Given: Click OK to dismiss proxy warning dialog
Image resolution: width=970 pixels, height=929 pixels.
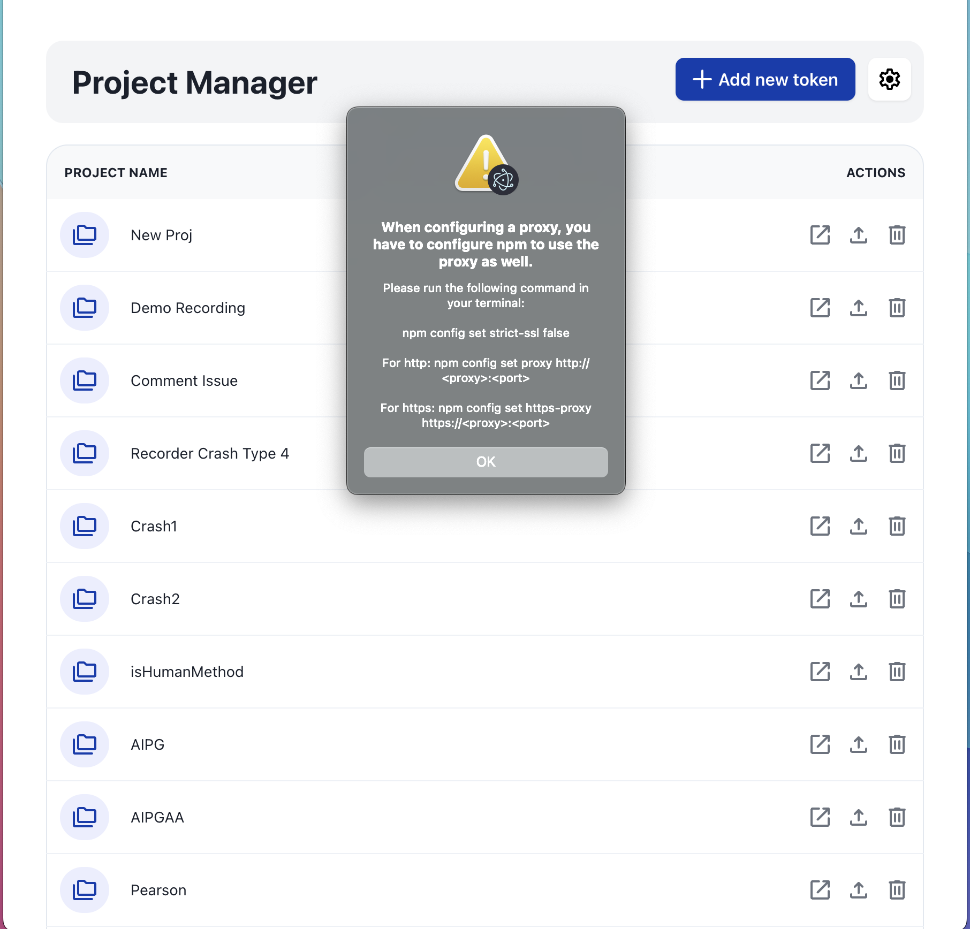Looking at the screenshot, I should [486, 462].
